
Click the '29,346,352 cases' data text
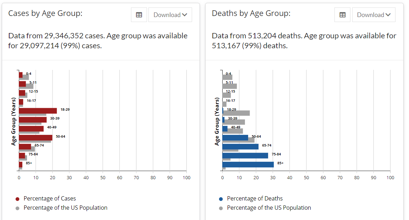(75, 36)
